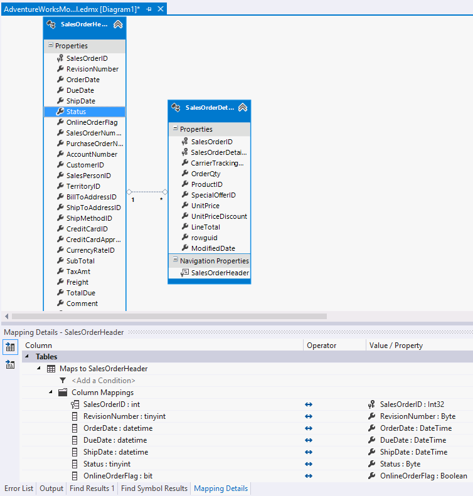Select OnlineOrderFlag property in SalesOrderHeader
This screenshot has width=473, height=496.
(x=92, y=122)
